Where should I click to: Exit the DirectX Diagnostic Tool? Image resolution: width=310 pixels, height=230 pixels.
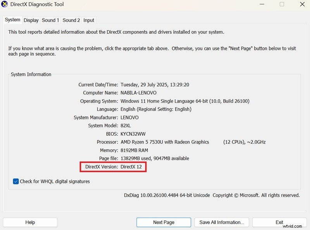pos(279,222)
